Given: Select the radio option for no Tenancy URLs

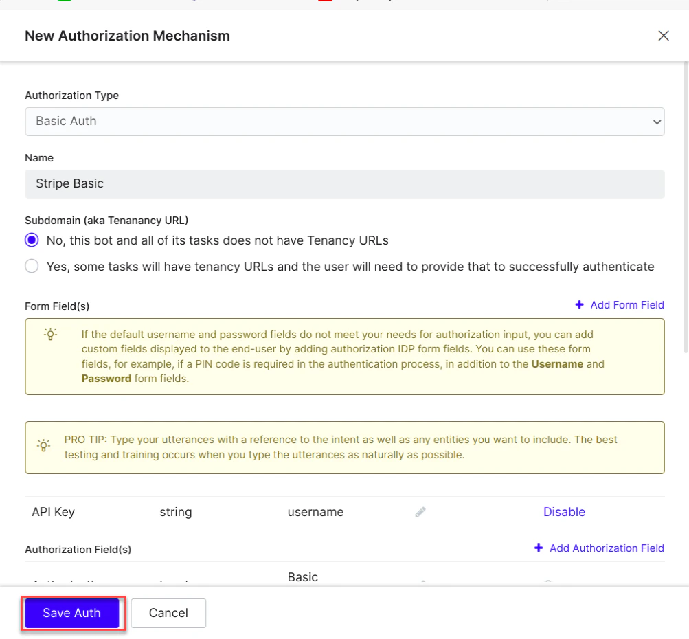Looking at the screenshot, I should [x=32, y=240].
